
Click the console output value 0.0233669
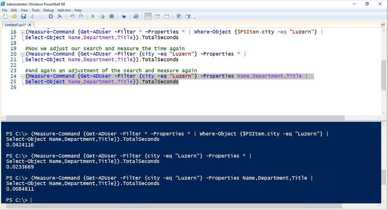coord(20,167)
